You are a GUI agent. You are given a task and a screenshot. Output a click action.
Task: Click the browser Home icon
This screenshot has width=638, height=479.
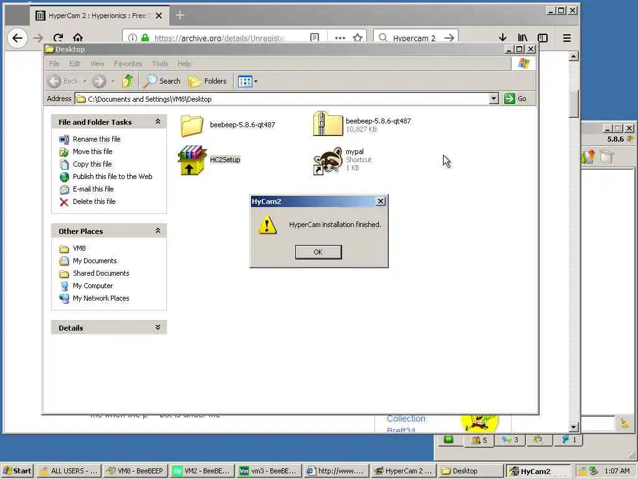(78, 38)
